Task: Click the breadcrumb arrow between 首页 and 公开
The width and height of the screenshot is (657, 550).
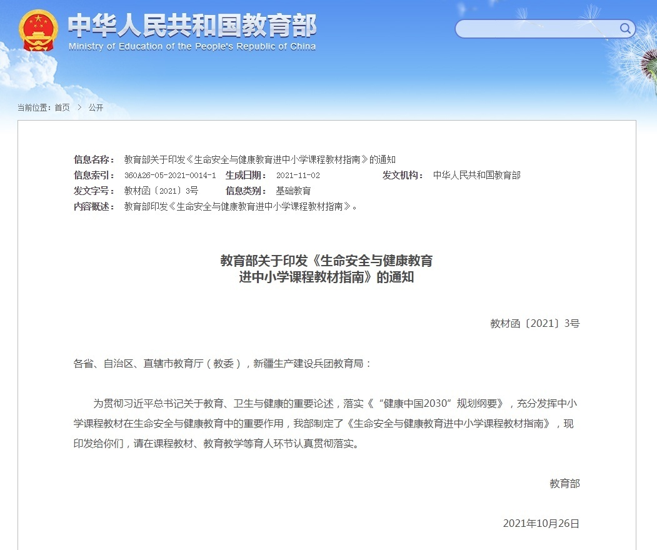Action: [x=79, y=107]
